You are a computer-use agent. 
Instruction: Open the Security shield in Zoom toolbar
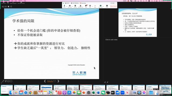(x=75, y=6)
